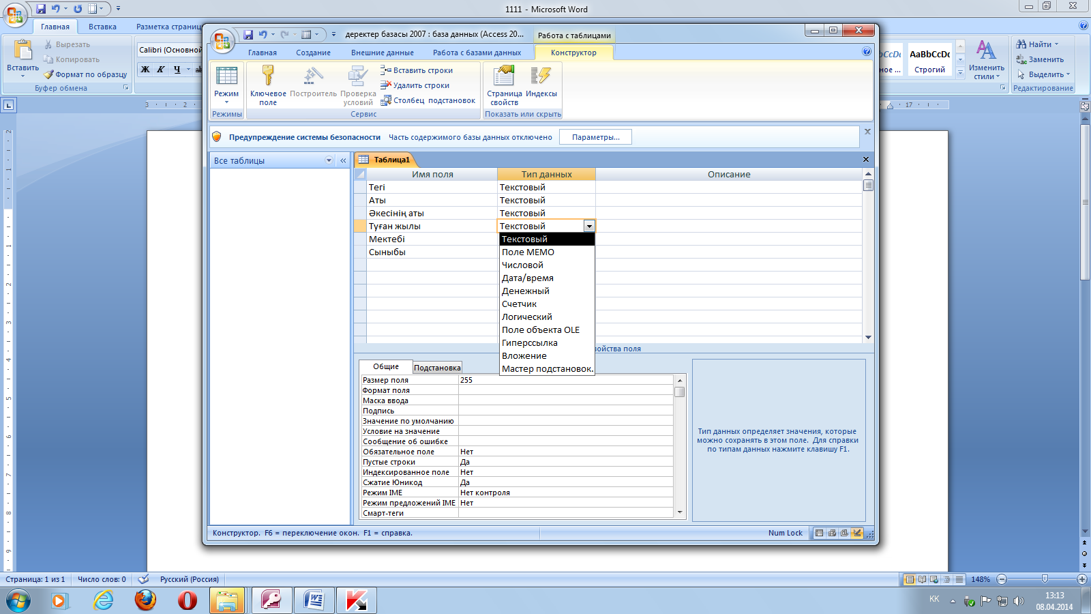This screenshot has width=1091, height=614.
Task: Open Word Вставка tab
Action: (102, 27)
